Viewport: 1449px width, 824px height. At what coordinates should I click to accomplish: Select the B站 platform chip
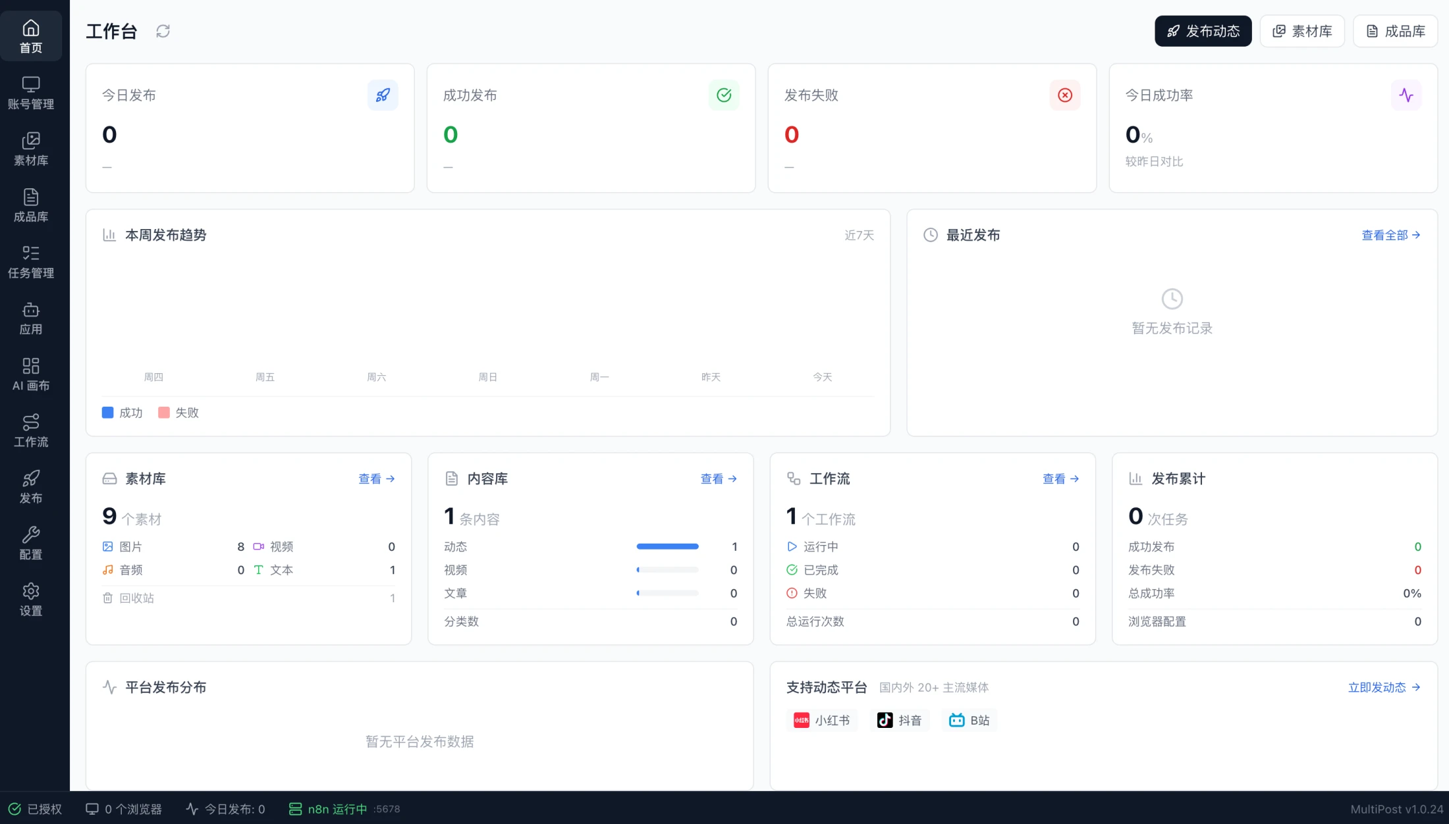coord(970,720)
